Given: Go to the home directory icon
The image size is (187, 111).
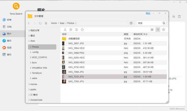Looking at the screenshot, I should pyautogui.click(x=46, y=23).
